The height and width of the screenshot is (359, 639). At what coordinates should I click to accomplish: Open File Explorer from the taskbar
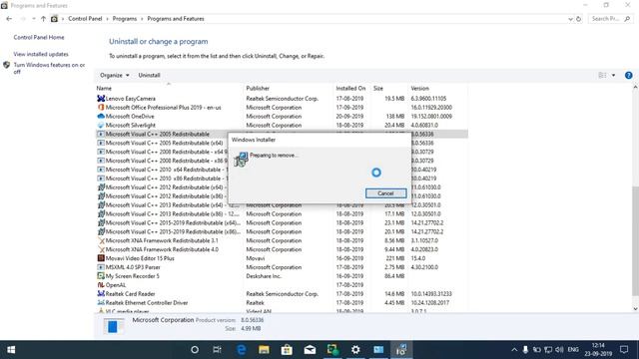264,350
